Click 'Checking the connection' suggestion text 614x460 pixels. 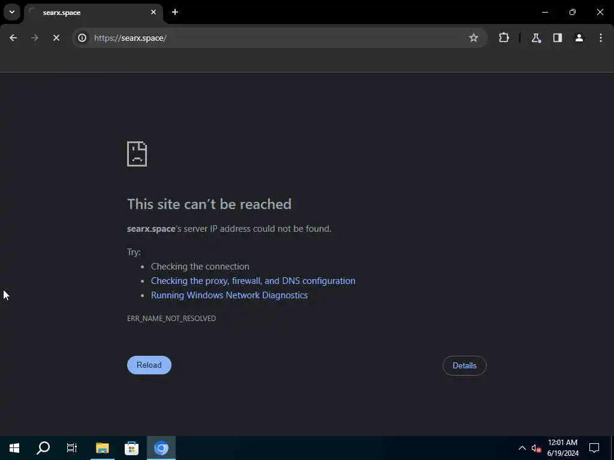pos(200,267)
